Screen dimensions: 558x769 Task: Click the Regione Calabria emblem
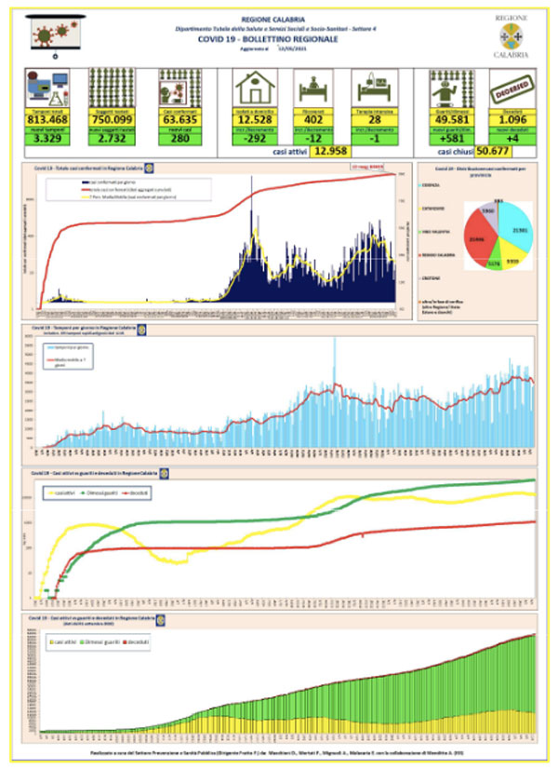[x=511, y=35]
